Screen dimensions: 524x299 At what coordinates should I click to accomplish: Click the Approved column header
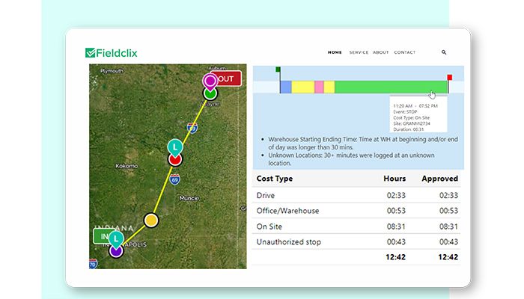[440, 179]
